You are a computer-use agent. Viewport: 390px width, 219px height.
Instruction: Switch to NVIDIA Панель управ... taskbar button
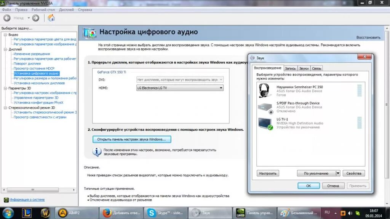[254, 213]
